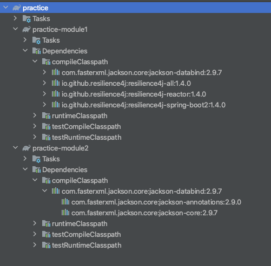
Task: Click library icon of jackson-core:2.9.7
Action: pos(65,213)
